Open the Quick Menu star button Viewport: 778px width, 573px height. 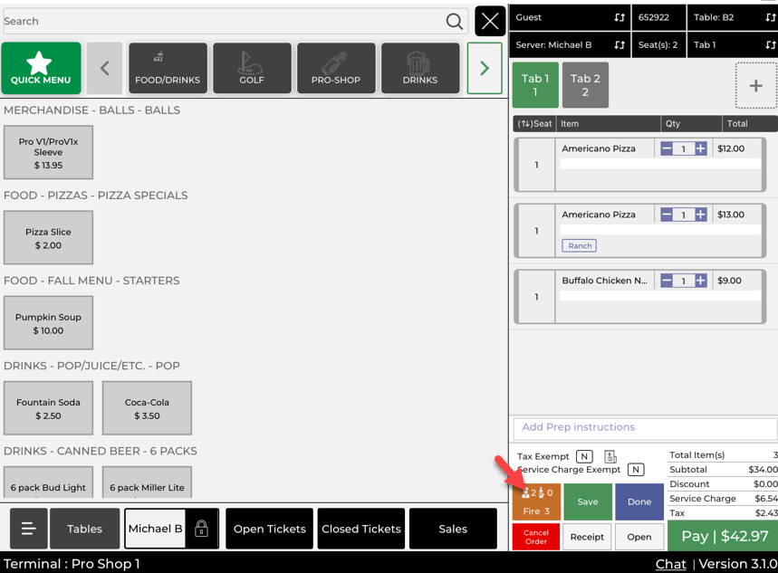[41, 69]
